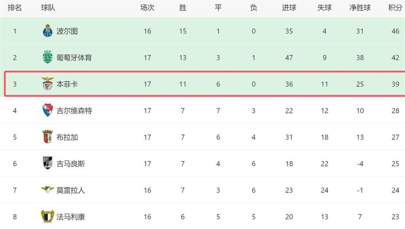
Task: Open the 葡萄牙体育 team link
Action: click(74, 58)
